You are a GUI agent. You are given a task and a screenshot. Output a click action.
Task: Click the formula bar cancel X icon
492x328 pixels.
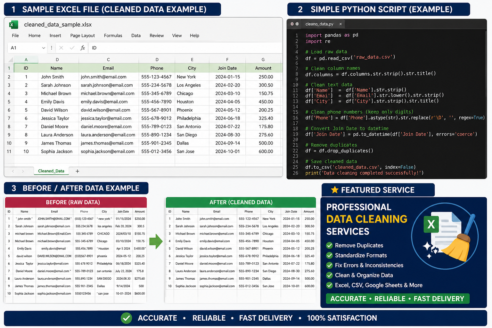point(61,48)
